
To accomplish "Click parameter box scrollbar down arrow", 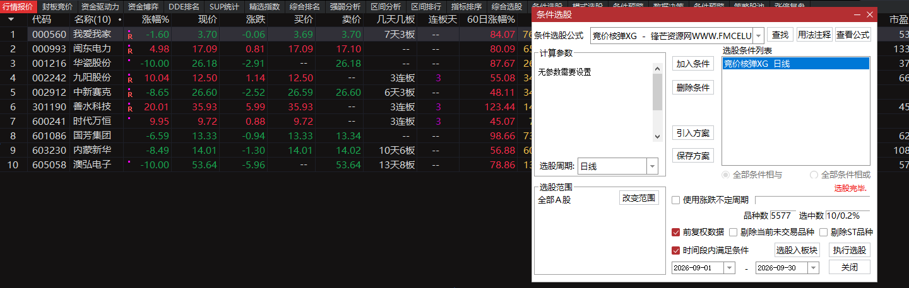I will point(657,136).
